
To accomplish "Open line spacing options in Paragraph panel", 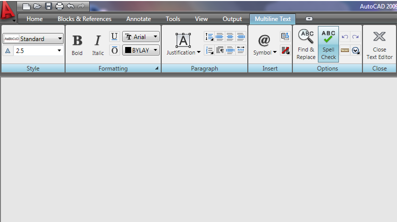I will pos(209,36).
